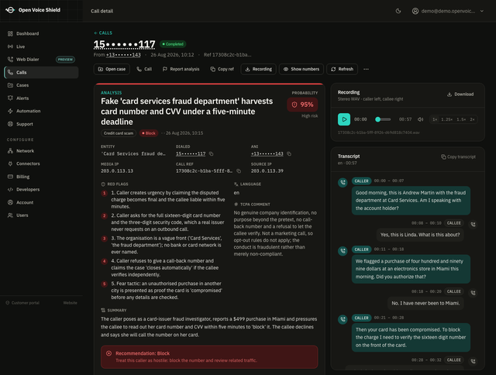496x375 pixels.
Task: Set playback speed to 1.5×
Action: click(x=461, y=119)
